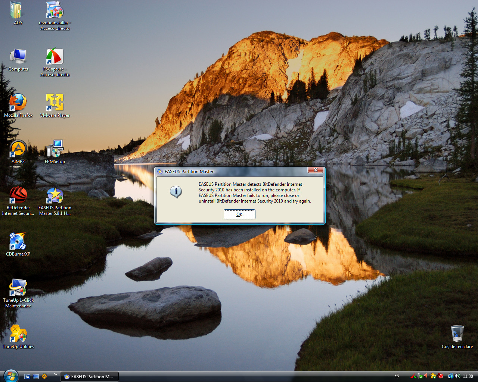Select the FSCapture shortcut icon
This screenshot has height=382, width=478.
pos(55,62)
